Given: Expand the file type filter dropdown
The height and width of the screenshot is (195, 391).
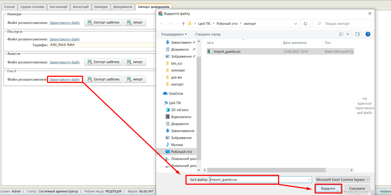Looking at the screenshot, I should (x=343, y=180).
